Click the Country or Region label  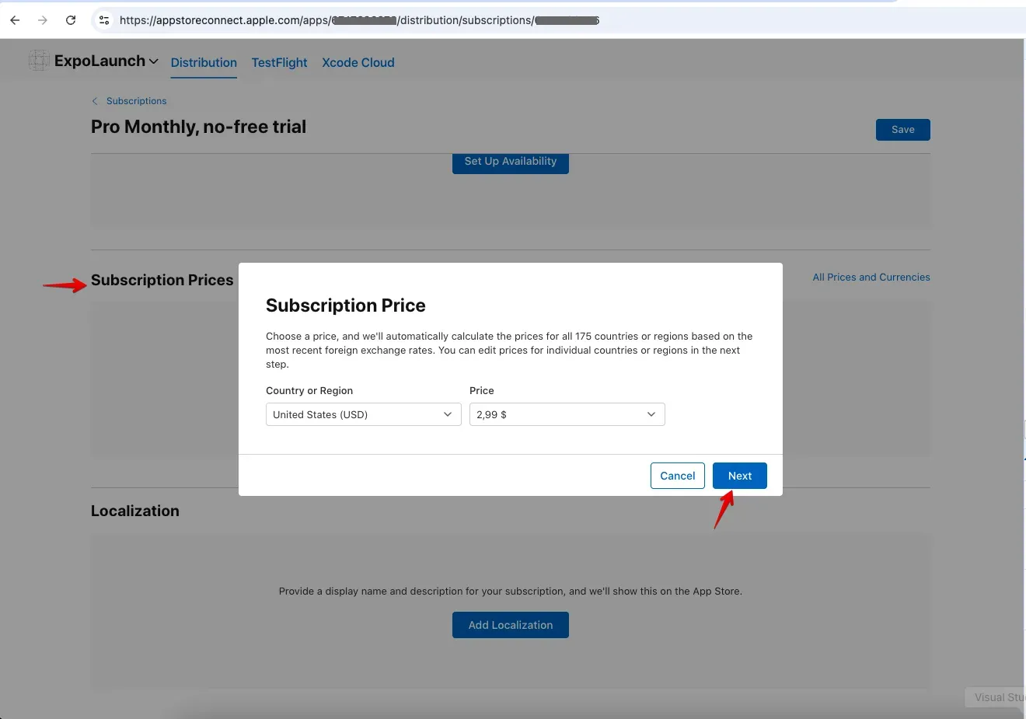(x=309, y=391)
